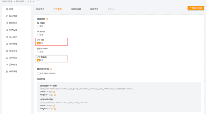This screenshot has width=206, height=114.
Task: Uncheck 面板 checkbox under 虎牙直播APP
Action: point(38,60)
